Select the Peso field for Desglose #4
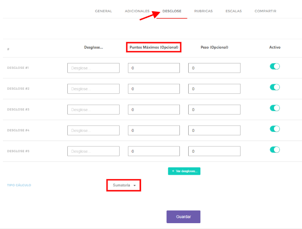The image size is (302, 229). (x=214, y=131)
